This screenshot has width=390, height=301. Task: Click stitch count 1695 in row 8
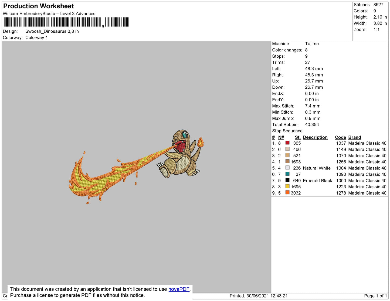click(x=296, y=186)
